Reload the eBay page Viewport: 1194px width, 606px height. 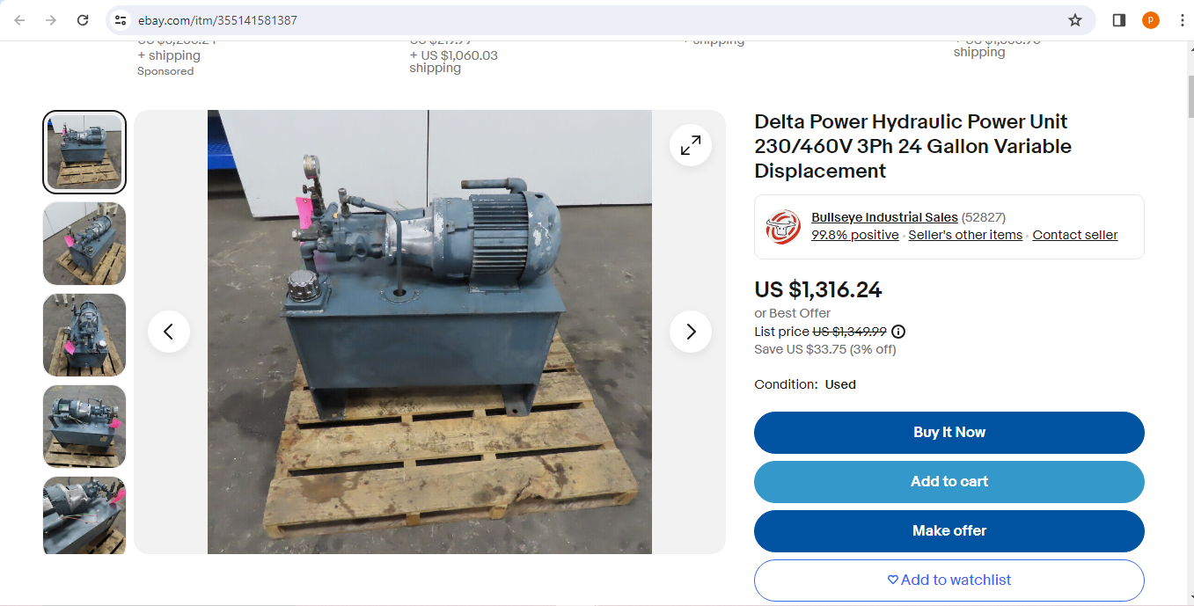click(x=83, y=20)
